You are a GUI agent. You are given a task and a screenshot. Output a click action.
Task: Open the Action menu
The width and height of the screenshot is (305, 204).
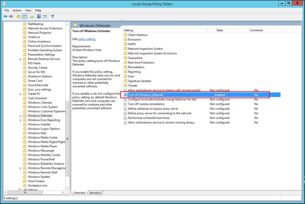click(x=17, y=10)
